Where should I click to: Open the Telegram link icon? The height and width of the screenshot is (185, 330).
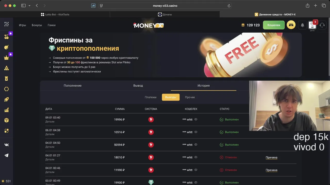click(6, 155)
